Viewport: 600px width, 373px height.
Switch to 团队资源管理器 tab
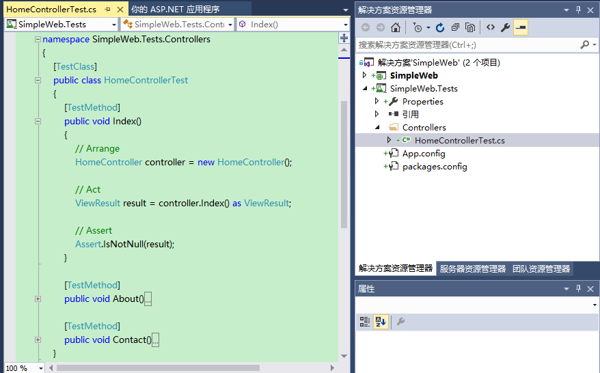point(541,268)
